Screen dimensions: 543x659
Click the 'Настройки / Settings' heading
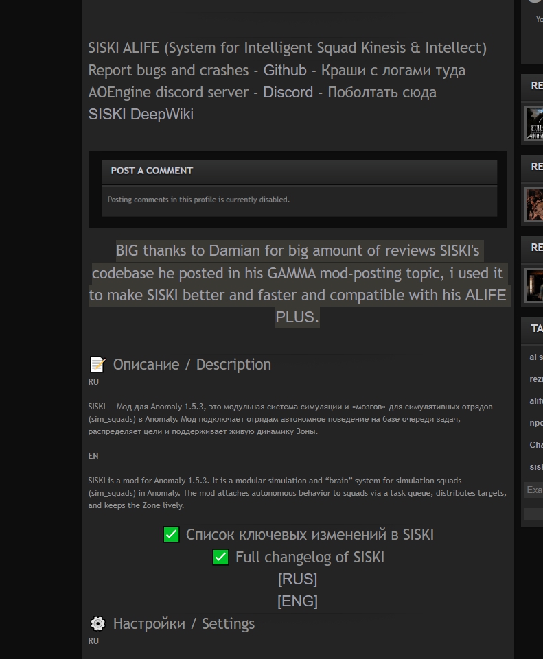[183, 623]
